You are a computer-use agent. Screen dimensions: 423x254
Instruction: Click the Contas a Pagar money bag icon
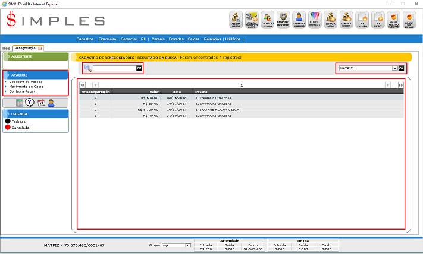pyautogui.click(x=331, y=20)
